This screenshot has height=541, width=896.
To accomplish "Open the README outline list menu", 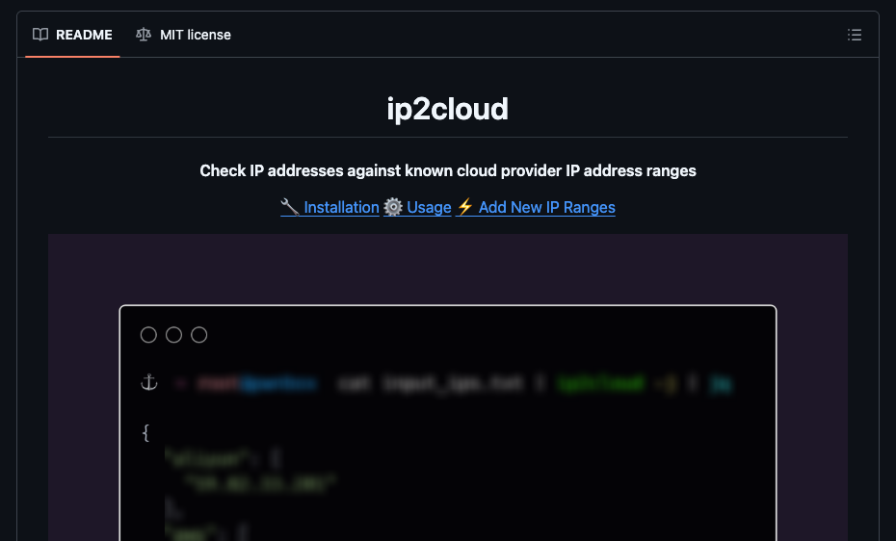I will pos(855,35).
